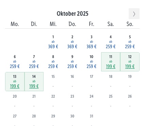Select October 1 priced at 369 €
144x126 pixels.
[x=53, y=42]
